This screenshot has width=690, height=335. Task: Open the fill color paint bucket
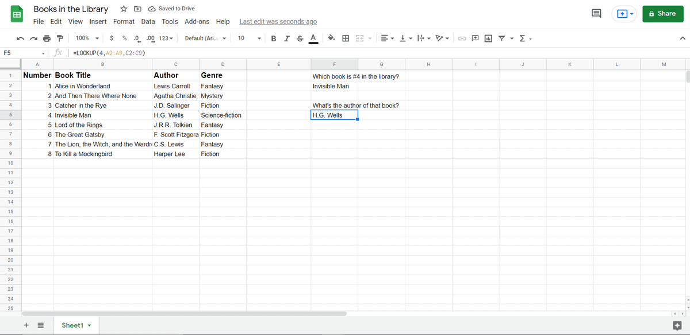tap(332, 38)
